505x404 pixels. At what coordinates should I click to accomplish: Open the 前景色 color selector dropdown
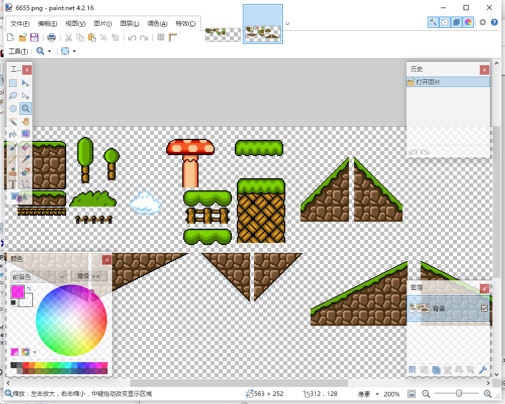39,277
